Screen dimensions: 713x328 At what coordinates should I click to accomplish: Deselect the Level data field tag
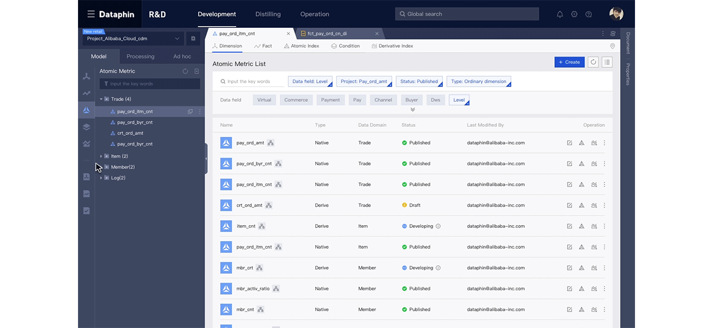tap(459, 100)
